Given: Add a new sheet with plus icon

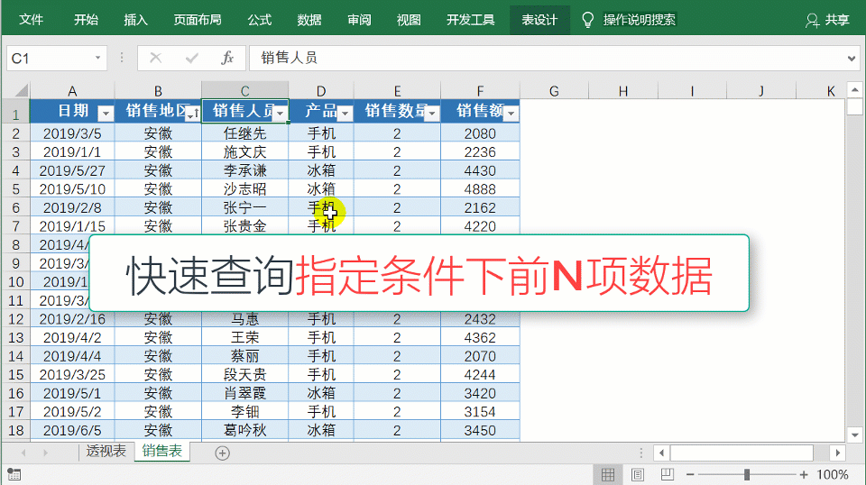Looking at the screenshot, I should [x=222, y=453].
